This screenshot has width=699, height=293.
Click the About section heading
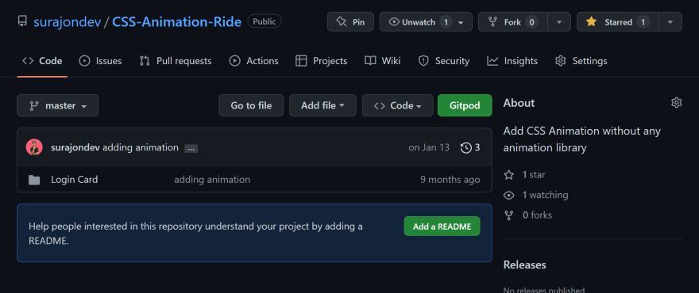[519, 103]
